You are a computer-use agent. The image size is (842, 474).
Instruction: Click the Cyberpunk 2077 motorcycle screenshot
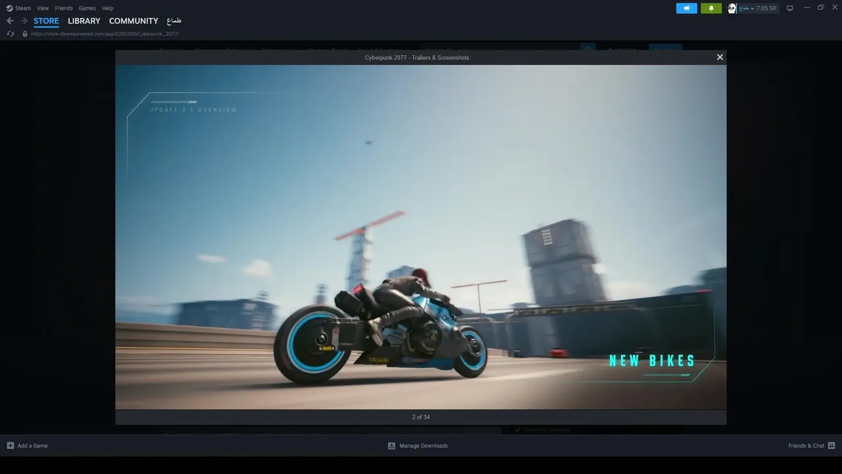point(421,237)
